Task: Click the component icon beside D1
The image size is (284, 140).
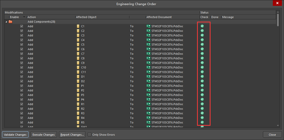Action: 78,77
